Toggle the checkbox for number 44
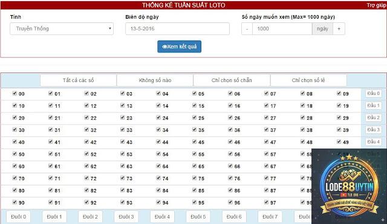The width and height of the screenshot is (387, 224). click(x=158, y=141)
